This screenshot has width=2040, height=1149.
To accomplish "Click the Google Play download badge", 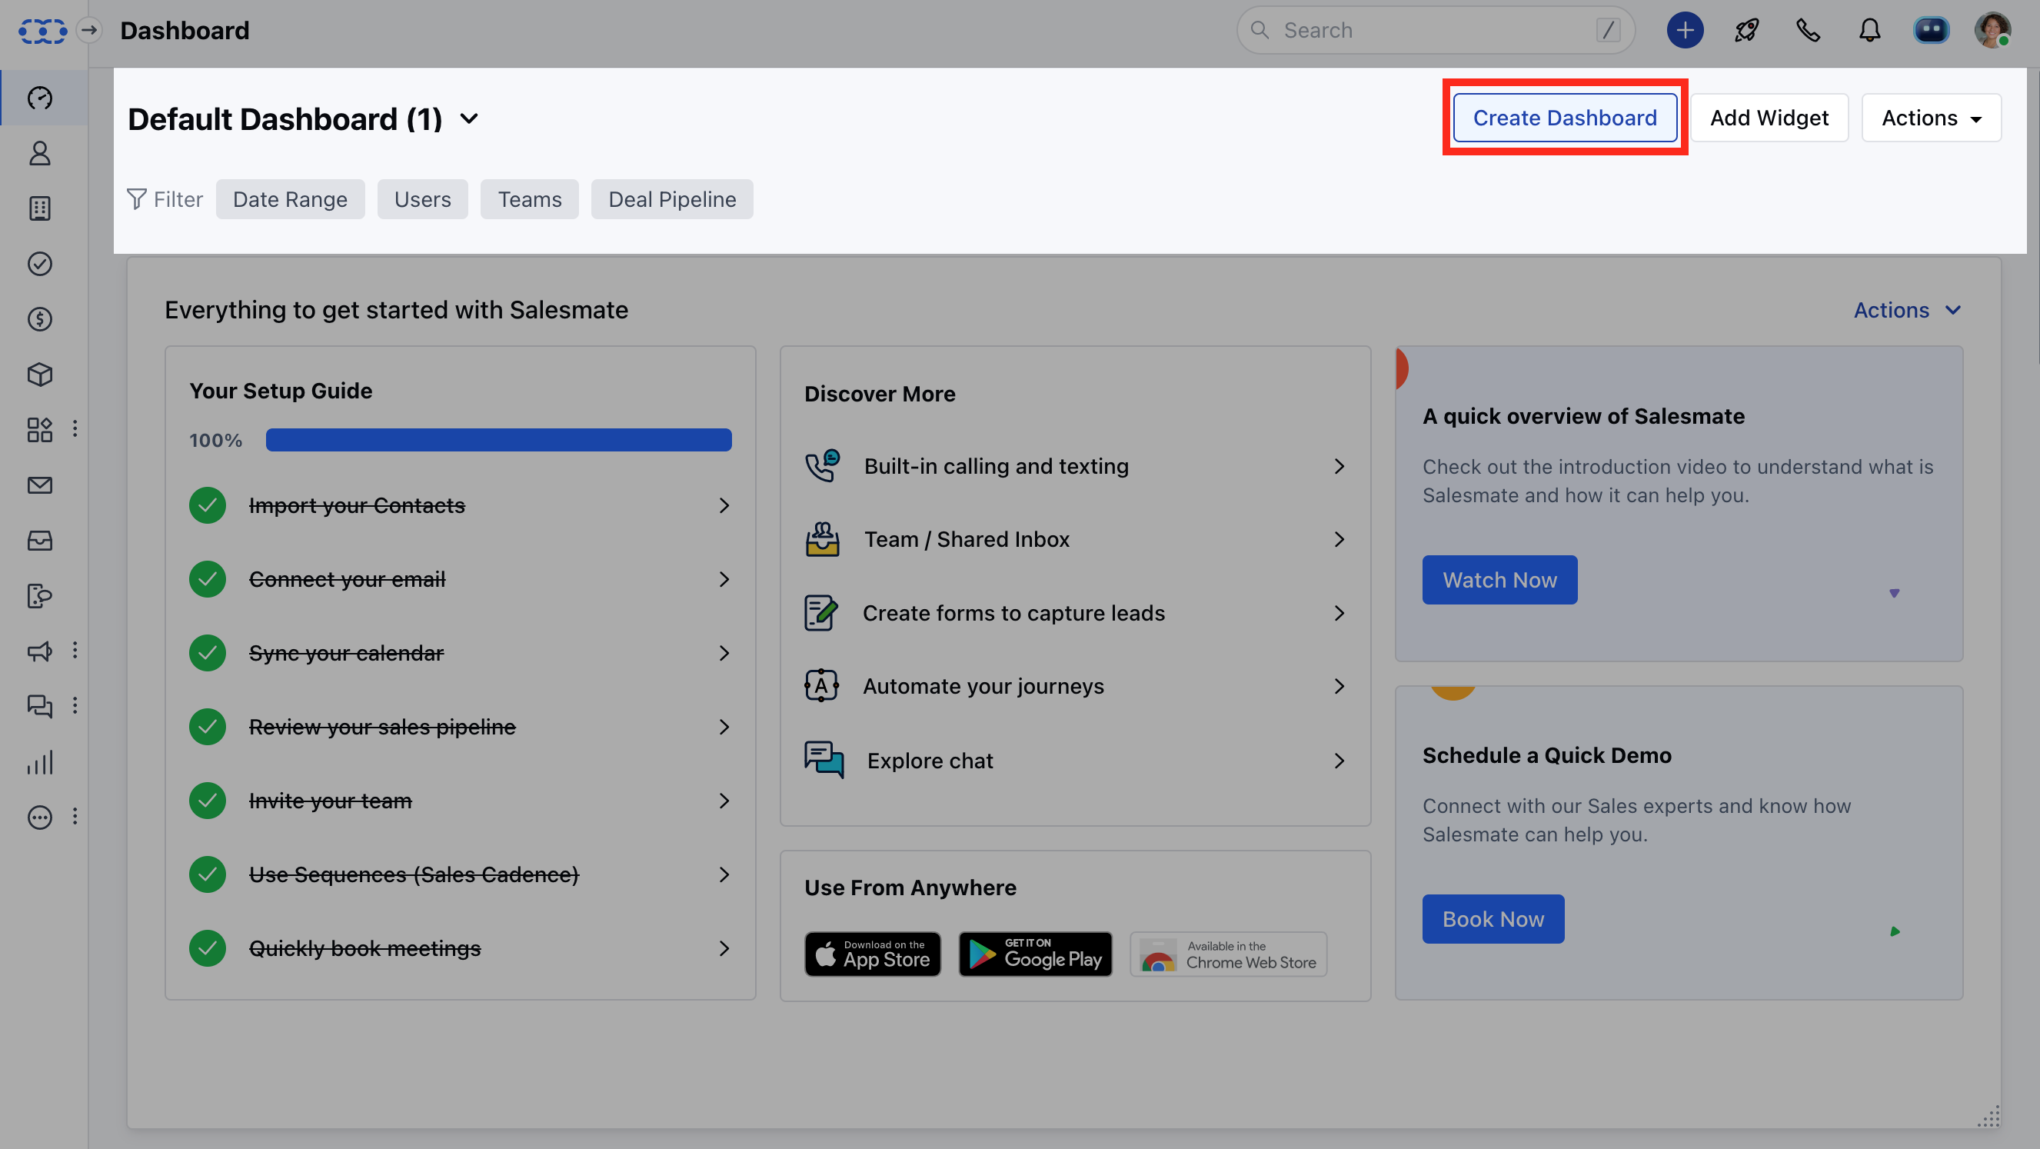I will tap(1035, 954).
